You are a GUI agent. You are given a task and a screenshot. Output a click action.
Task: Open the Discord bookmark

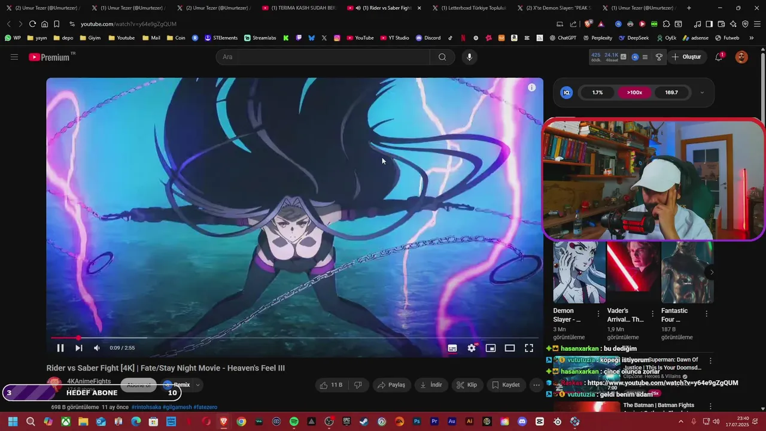point(428,38)
